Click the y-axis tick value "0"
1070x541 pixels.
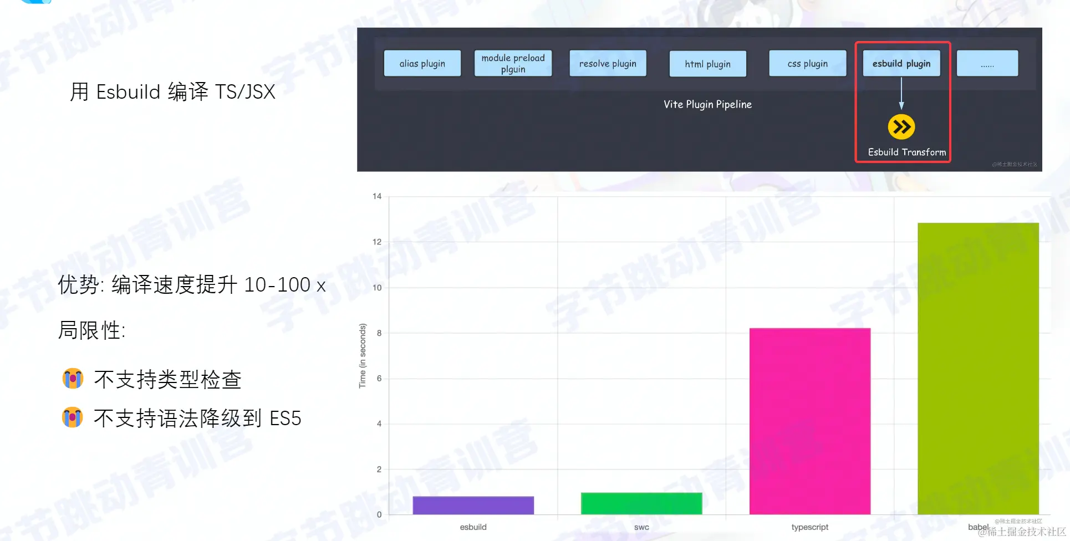tap(379, 514)
